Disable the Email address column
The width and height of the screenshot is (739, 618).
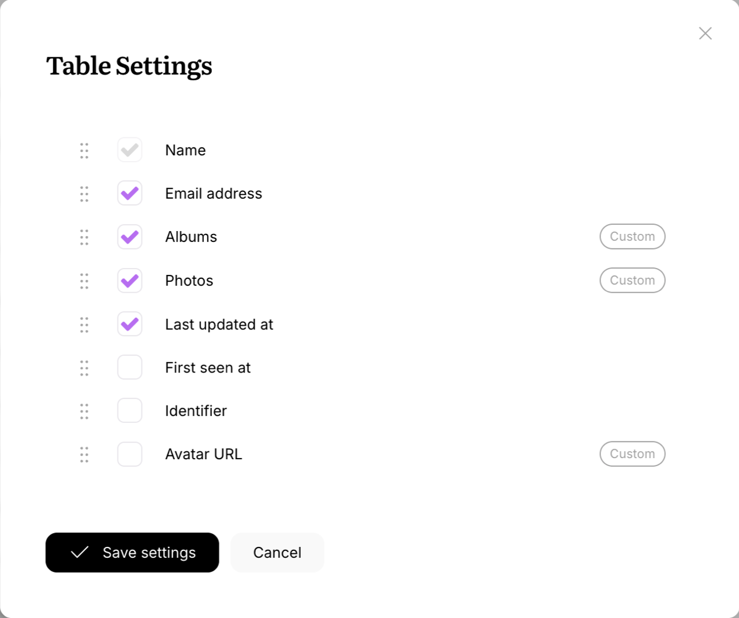(x=129, y=193)
